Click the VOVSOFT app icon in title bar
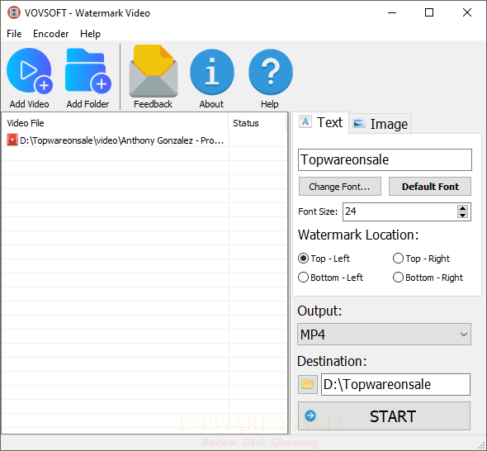487x451 pixels. (x=14, y=12)
